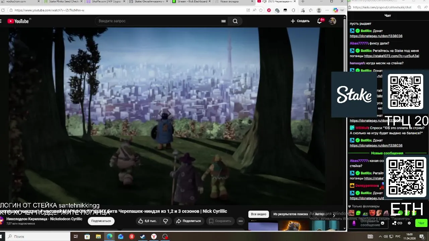Open the YouTube guide hamburger menu
Viewport: 429px width, 241px height.
tap(1, 21)
